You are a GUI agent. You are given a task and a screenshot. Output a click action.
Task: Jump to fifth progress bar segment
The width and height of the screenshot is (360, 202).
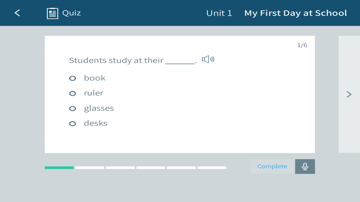[181, 168]
